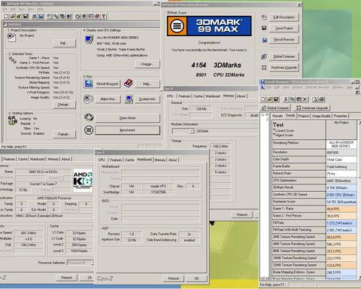Click the computer icon beside System Info
361x289 pixels.
pos(129,99)
